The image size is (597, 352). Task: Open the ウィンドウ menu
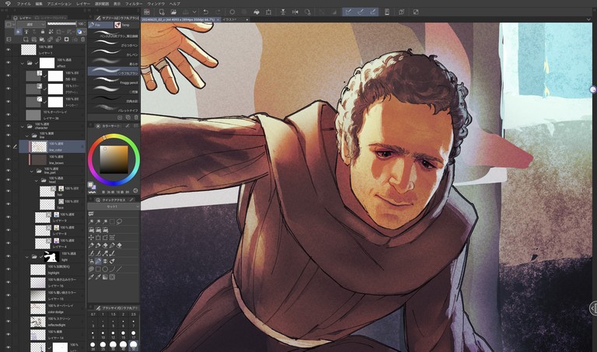click(156, 3)
